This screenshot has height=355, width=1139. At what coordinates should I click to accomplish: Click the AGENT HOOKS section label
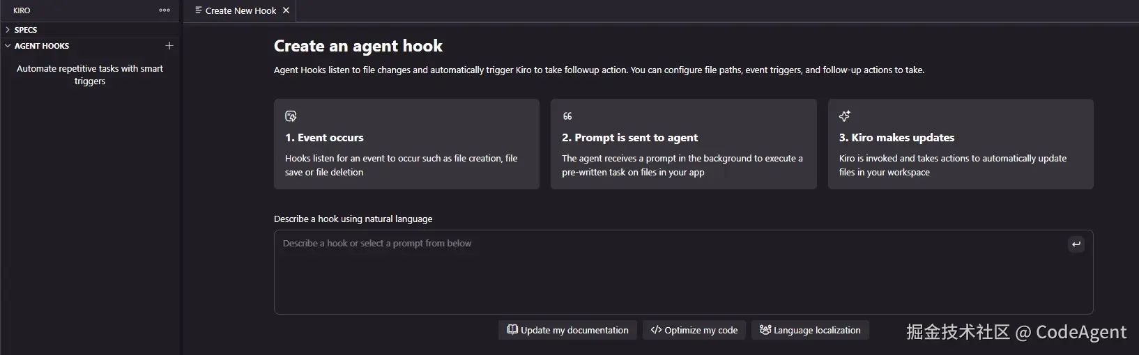(x=42, y=46)
